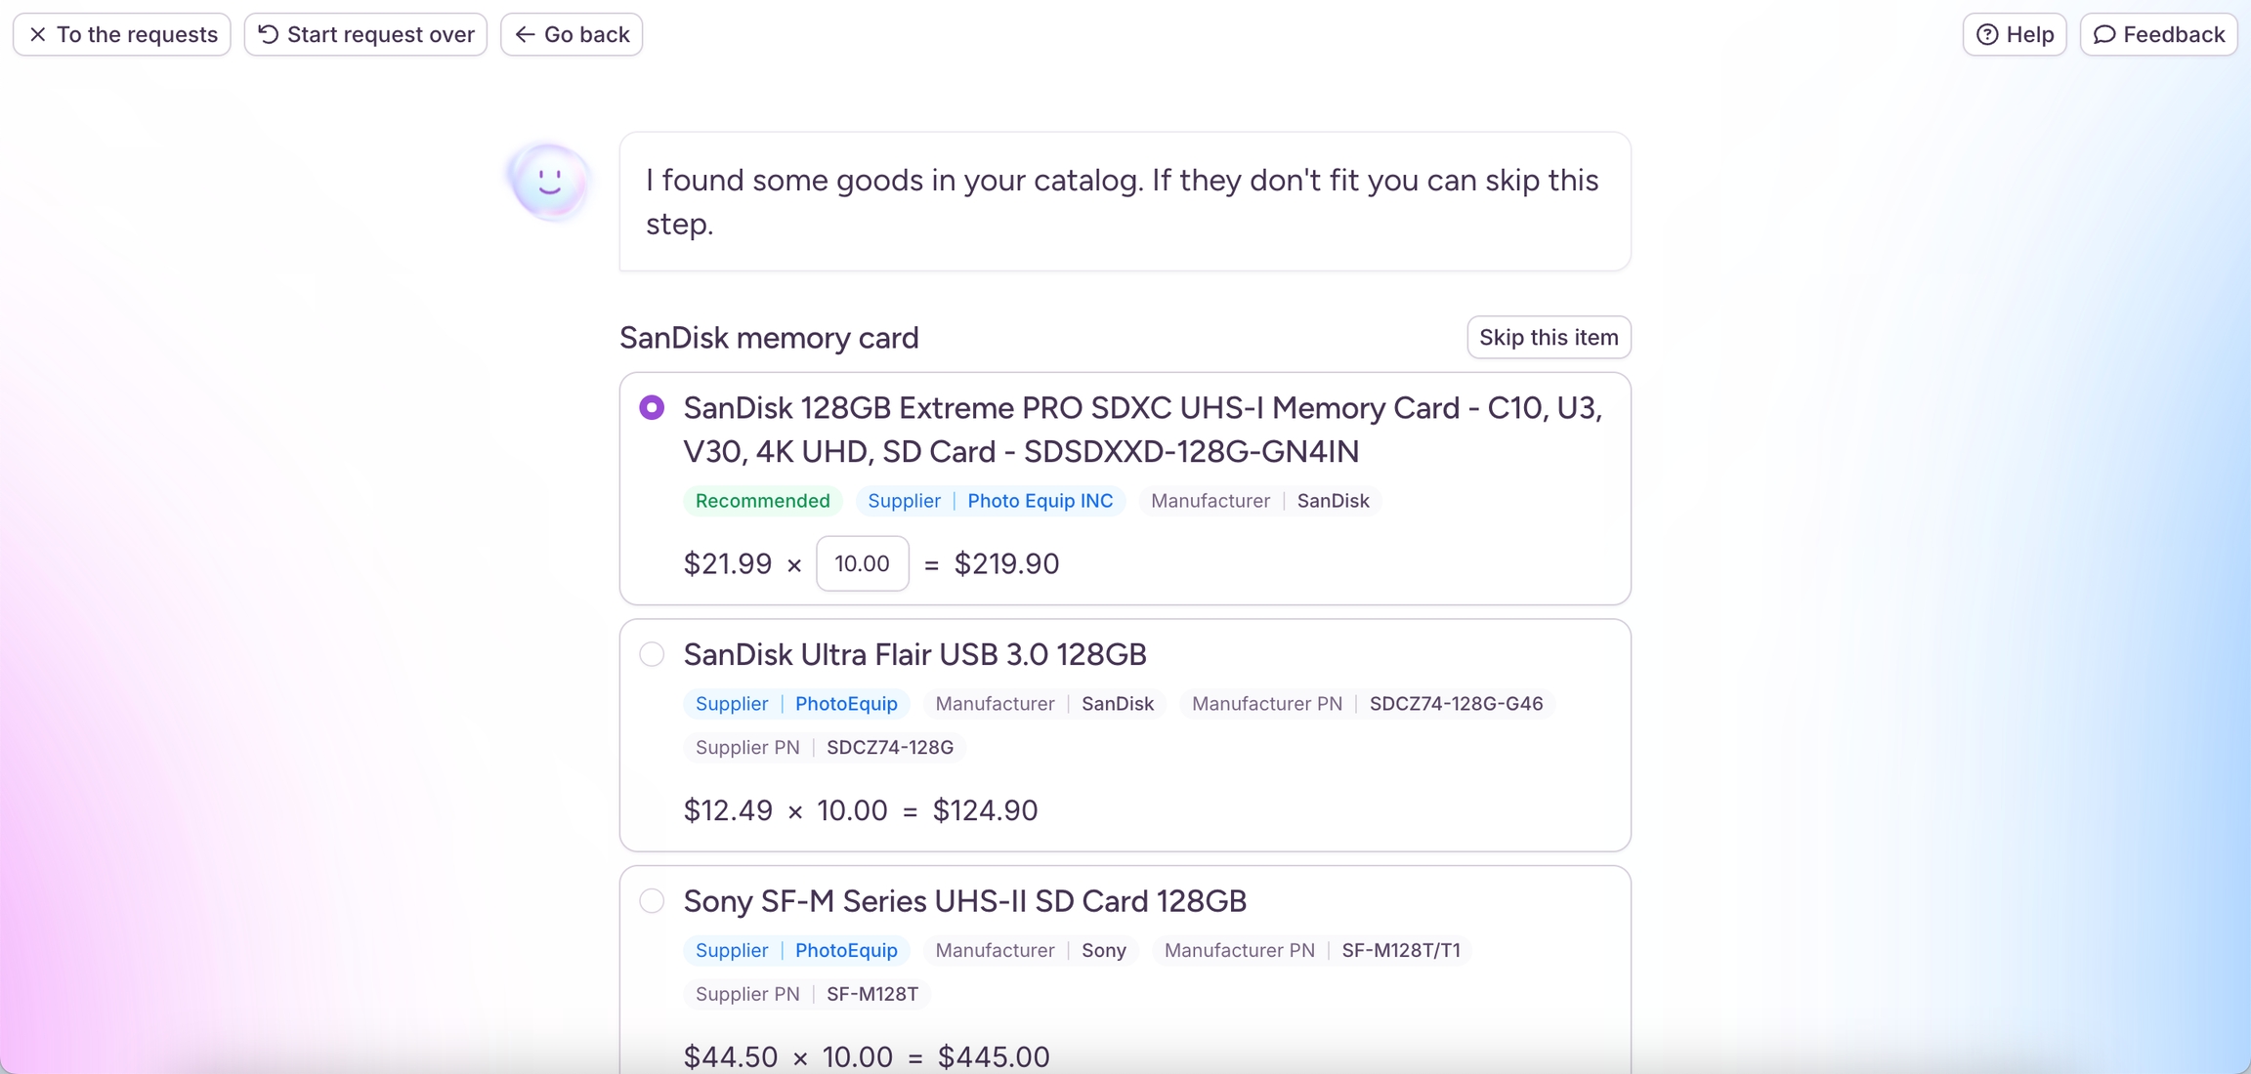Click the Recommended badge
Image resolution: width=2251 pixels, height=1074 pixels.
click(x=762, y=501)
